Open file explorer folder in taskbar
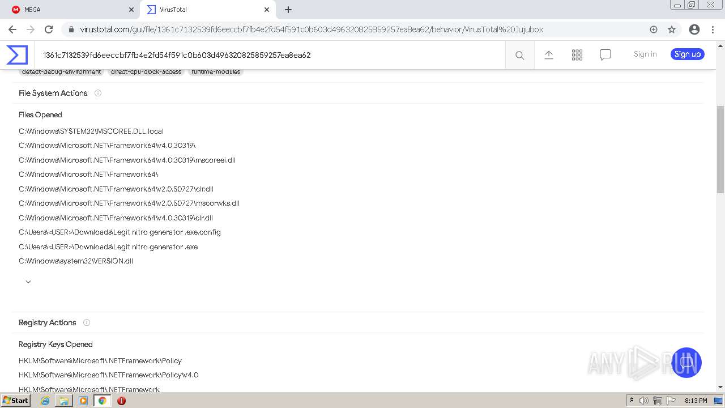 (64, 401)
